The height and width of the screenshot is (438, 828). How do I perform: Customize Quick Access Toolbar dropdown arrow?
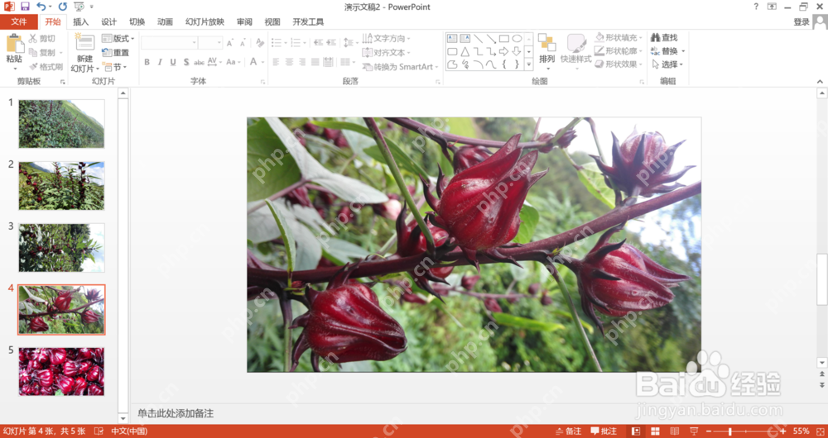(92, 7)
